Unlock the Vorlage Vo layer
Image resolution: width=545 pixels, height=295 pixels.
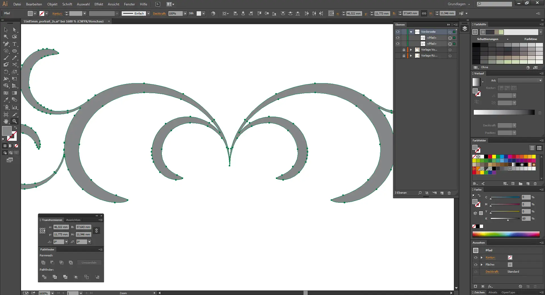point(404,50)
